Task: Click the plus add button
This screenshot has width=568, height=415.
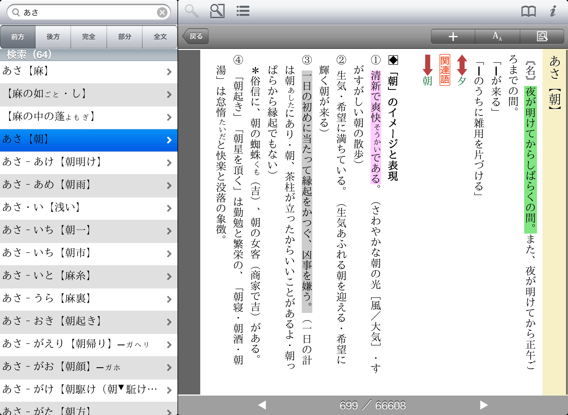Action: (x=453, y=36)
